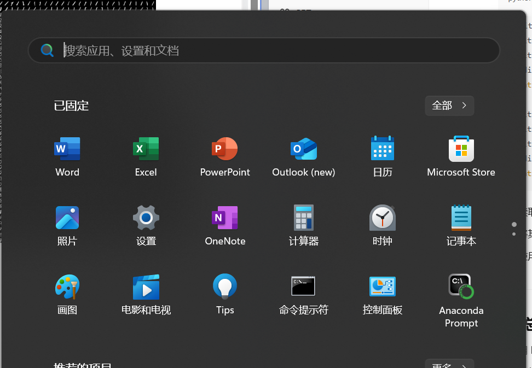Open the 计算器 calculator
This screenshot has height=368, width=532.
point(304,226)
